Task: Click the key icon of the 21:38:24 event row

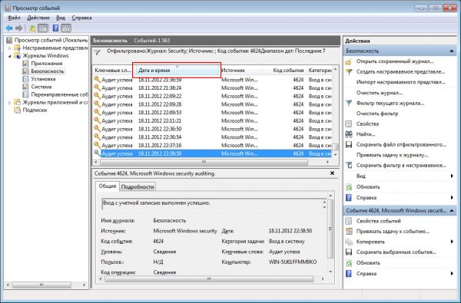Action: coord(97,87)
